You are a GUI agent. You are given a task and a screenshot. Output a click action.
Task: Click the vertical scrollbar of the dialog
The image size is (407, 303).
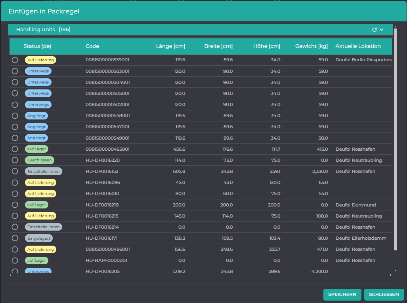395,139
